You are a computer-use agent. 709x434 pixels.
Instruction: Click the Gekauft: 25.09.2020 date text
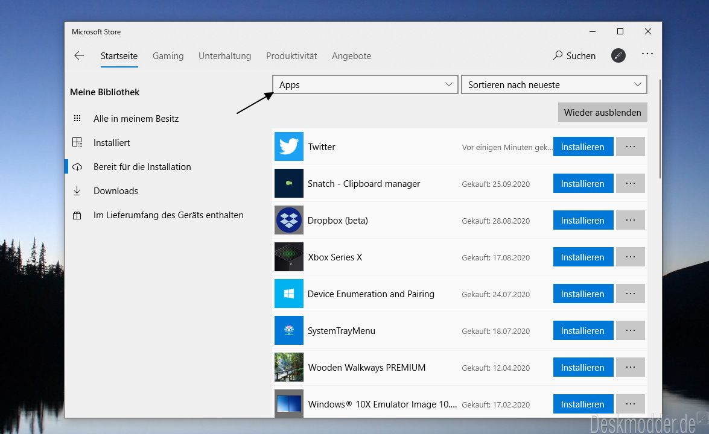click(x=495, y=184)
